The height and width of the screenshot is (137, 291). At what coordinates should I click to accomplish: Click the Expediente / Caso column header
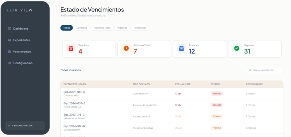click(75, 84)
